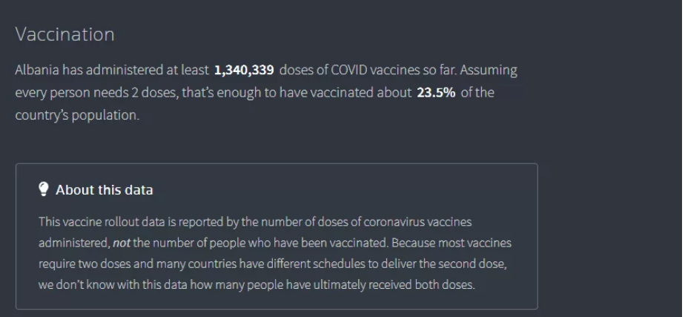The width and height of the screenshot is (685, 317).
Task: Select the bold 1,340,339 doses figure
Action: tap(244, 70)
